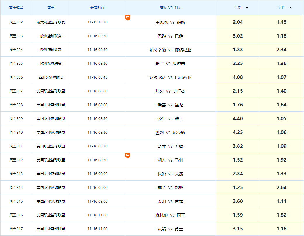Click the 客队 VS 主队 column header
This screenshot has height=236, width=304.
pos(170,8)
